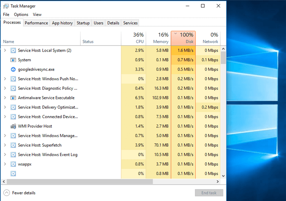Click the Task Manager title bar icon

pos(6,6)
